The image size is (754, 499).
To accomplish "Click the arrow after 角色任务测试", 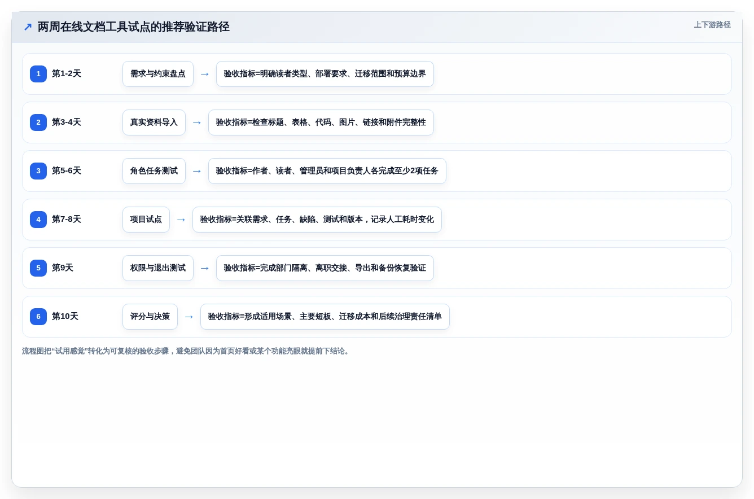I will tap(197, 171).
